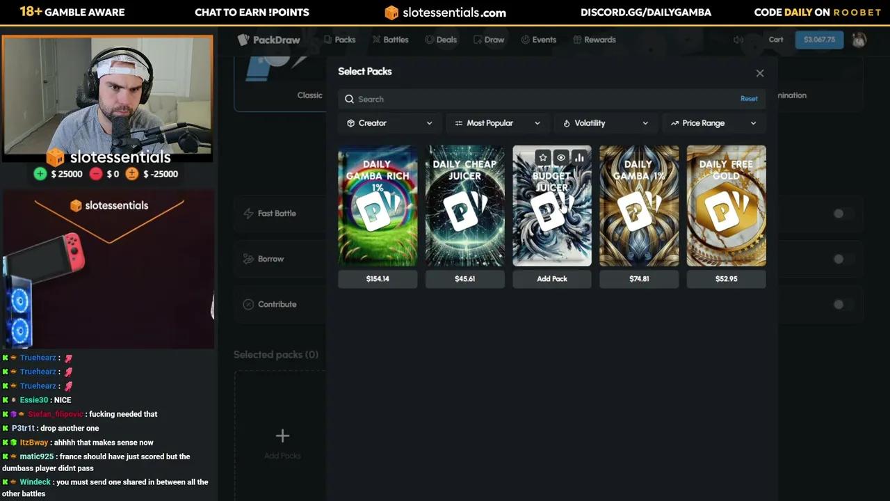
Task: Open the Packs navigation tab
Action: coord(339,40)
